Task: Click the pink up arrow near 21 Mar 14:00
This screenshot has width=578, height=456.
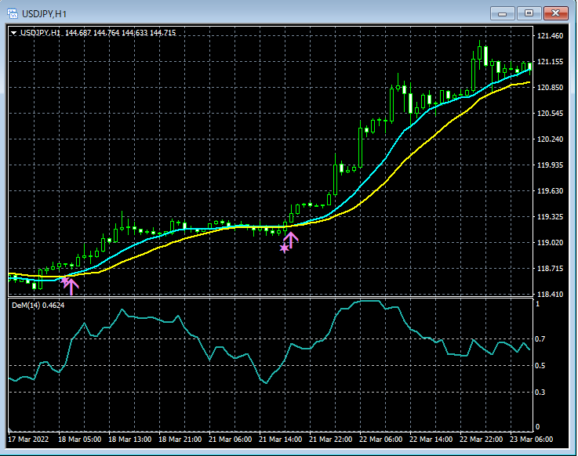Action: point(291,239)
